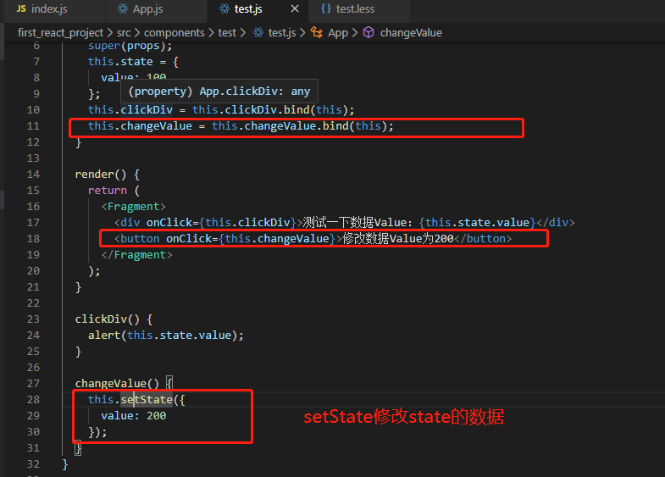Click the test folder breadcrumb
Image resolution: width=665 pixels, height=477 pixels.
click(227, 33)
